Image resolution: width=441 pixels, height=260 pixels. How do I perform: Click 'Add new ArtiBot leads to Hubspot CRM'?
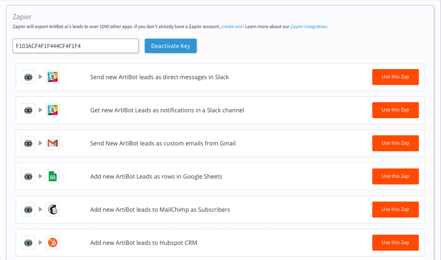(144, 243)
